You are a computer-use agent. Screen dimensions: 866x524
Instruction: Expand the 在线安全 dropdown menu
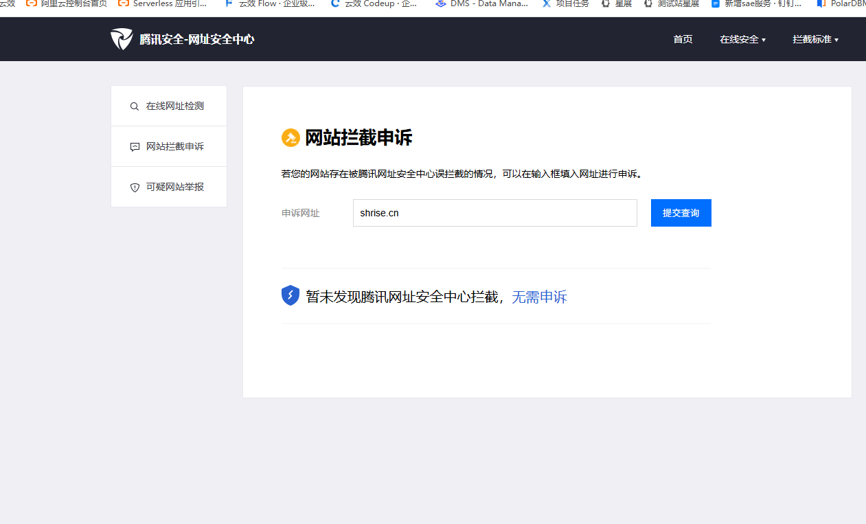pyautogui.click(x=742, y=39)
